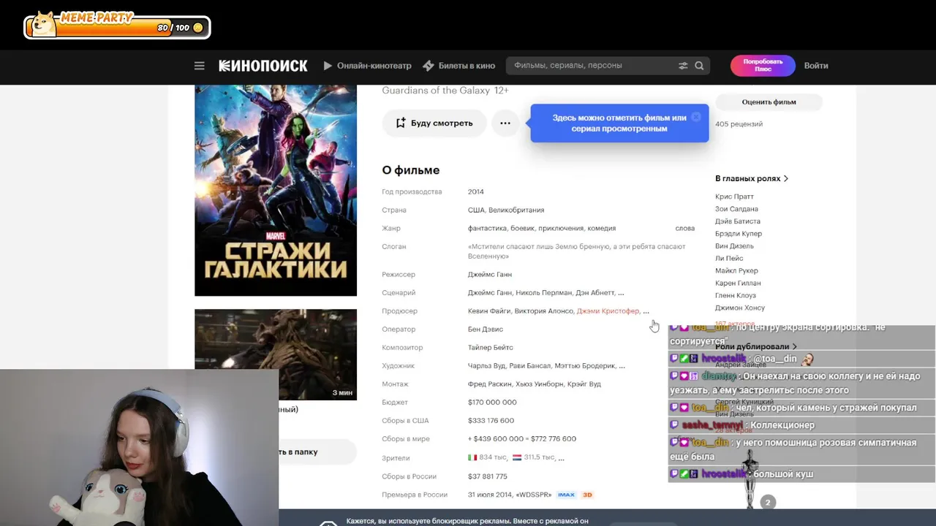Open слова keywords link
Screen dimensions: 936x526
click(x=684, y=229)
